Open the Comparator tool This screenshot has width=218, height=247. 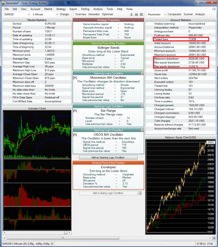point(175,14)
